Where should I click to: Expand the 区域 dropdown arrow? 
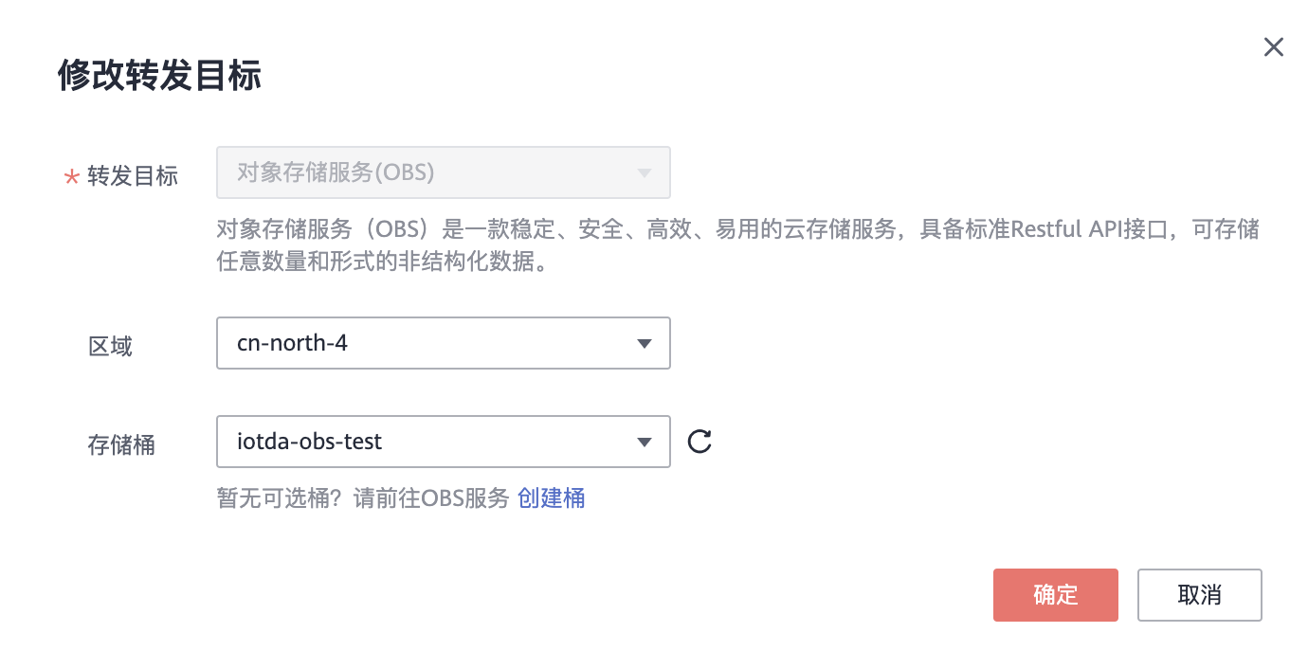645,343
